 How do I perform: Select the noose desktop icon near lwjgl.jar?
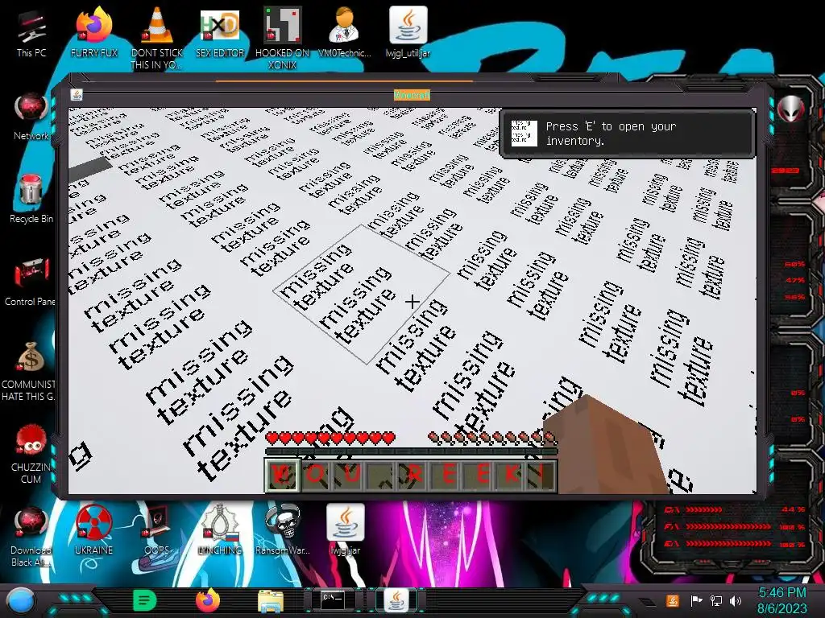[219, 529]
